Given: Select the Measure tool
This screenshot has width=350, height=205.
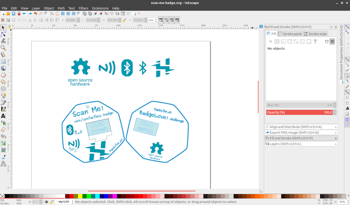Looking at the screenshot, I should [3, 55].
